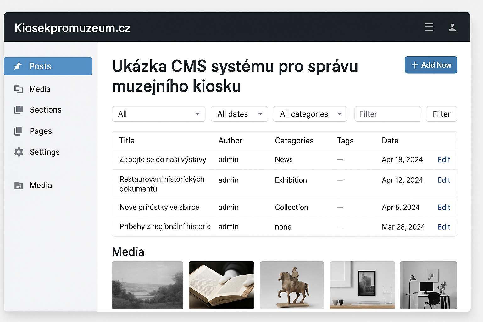
Task: Select the open book media thumbnail
Action: pos(221,285)
